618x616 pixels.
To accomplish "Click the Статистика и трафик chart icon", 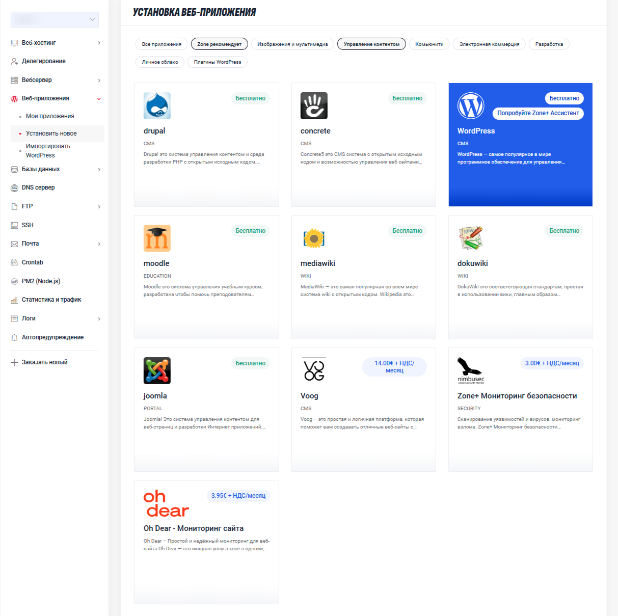I will 14,300.
